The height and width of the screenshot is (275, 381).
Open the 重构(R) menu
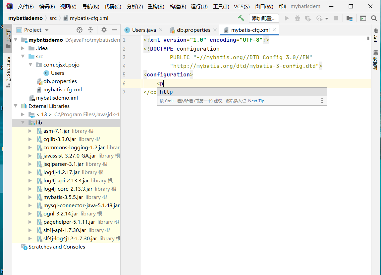pyautogui.click(x=156, y=6)
